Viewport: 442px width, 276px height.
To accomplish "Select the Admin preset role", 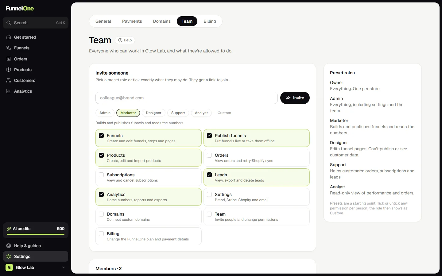I will pos(105,113).
